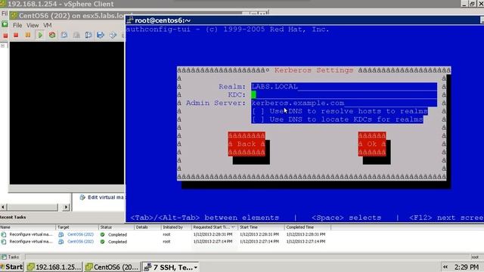The width and height of the screenshot is (484, 272).
Task: Click the Edit virtual machine settings icon
Action: [82, 197]
